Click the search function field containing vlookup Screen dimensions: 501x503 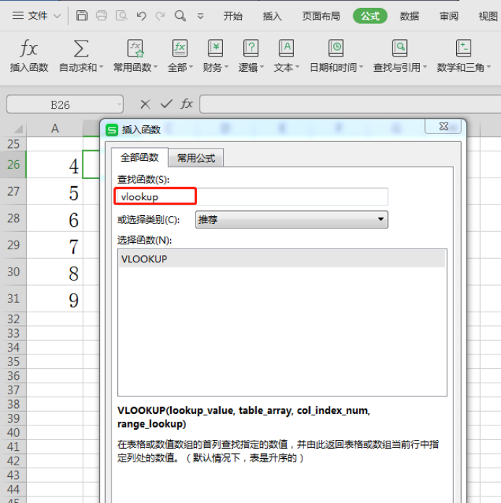(x=250, y=196)
